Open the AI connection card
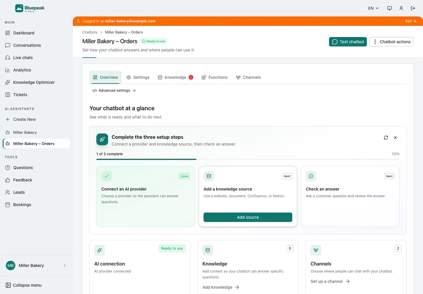Viewport: 423px width, 294px height. pos(140,267)
